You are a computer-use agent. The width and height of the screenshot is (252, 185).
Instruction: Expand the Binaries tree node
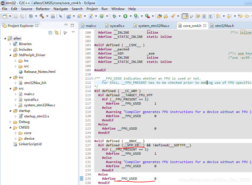click(10, 44)
